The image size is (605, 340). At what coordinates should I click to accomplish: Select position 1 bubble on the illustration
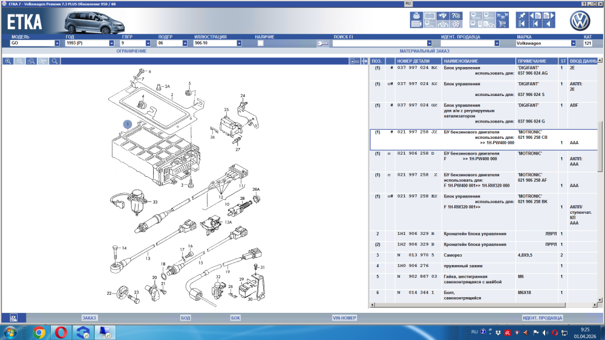127,124
